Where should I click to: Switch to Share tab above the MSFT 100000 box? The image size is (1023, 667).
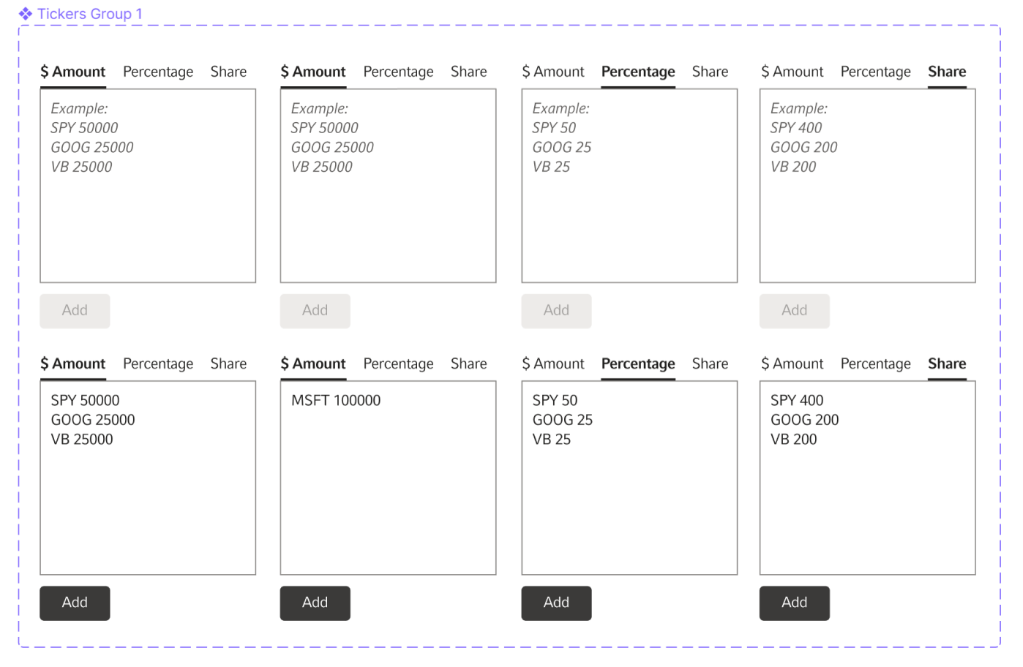point(469,364)
